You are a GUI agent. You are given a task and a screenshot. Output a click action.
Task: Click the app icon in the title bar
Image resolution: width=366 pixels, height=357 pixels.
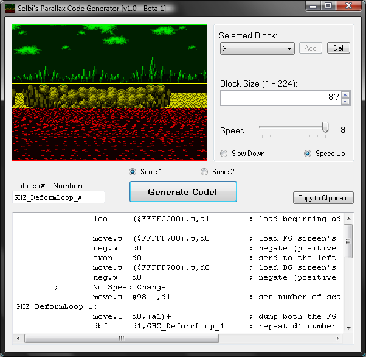point(10,8)
